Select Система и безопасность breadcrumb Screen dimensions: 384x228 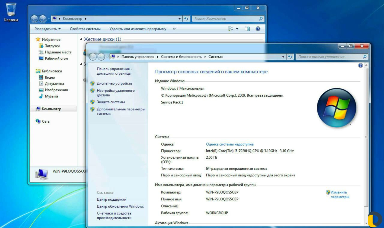click(x=181, y=57)
